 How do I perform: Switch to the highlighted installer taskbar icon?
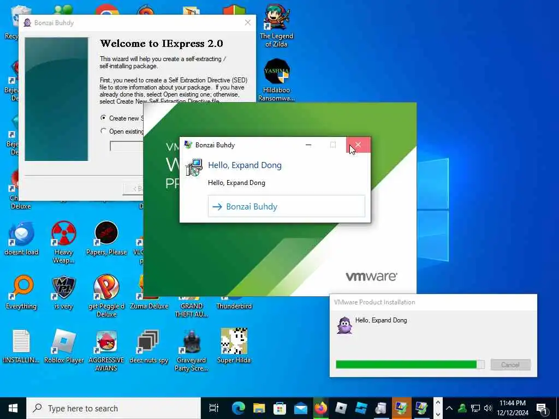401,408
